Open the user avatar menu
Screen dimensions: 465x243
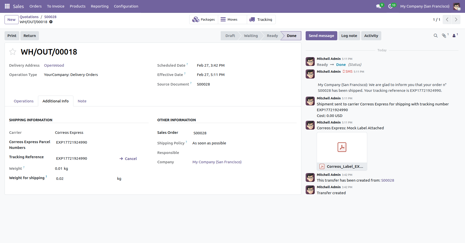[456, 6]
